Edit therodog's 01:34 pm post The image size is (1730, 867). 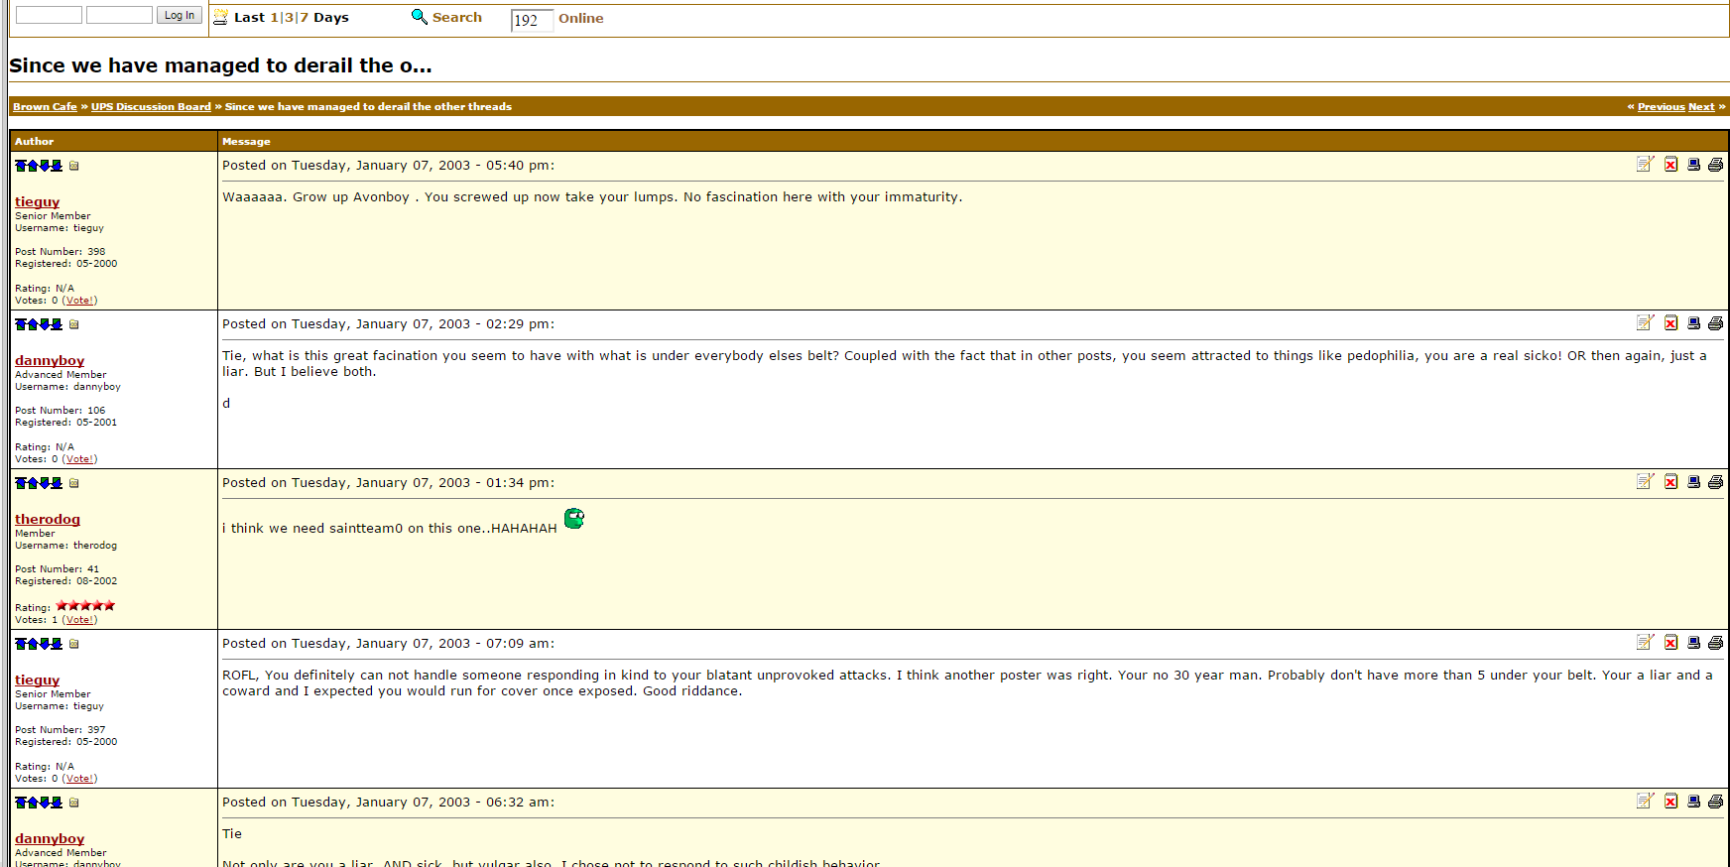pos(1646,482)
